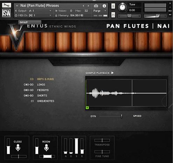Close the instrument with X button
Viewport: 173px width, 163px height.
pos(170,4)
